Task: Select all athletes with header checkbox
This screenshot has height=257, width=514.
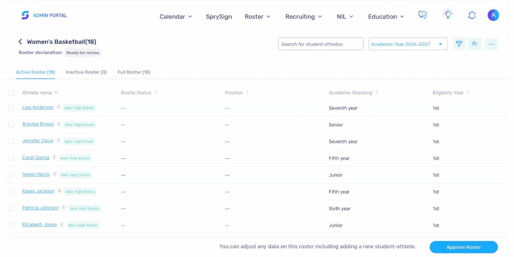Action: point(11,93)
